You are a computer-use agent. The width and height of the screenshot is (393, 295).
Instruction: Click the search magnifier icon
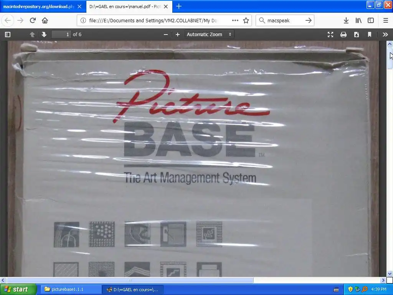262,20
